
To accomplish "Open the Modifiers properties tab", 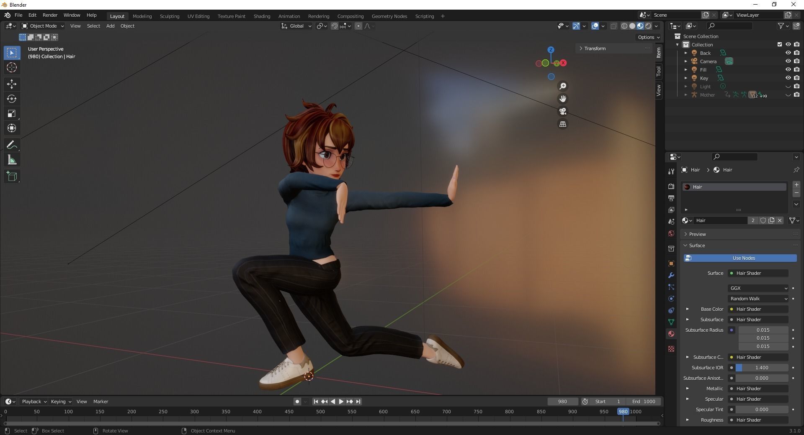I will click(671, 275).
